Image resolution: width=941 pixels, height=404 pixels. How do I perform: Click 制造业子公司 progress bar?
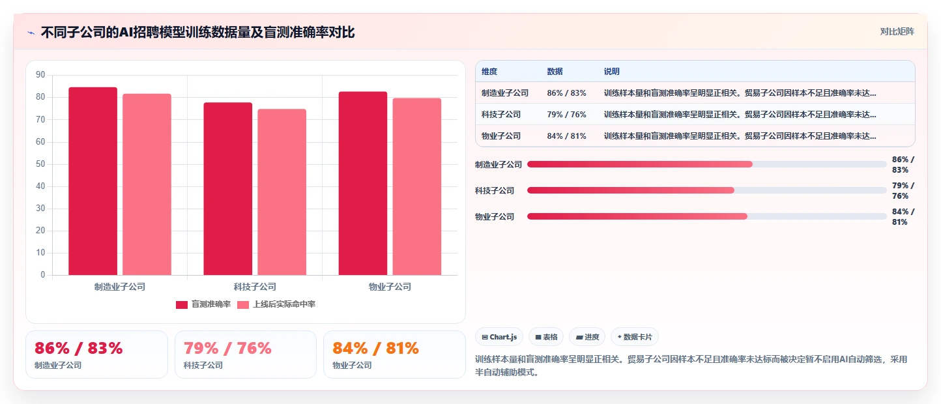click(x=706, y=164)
